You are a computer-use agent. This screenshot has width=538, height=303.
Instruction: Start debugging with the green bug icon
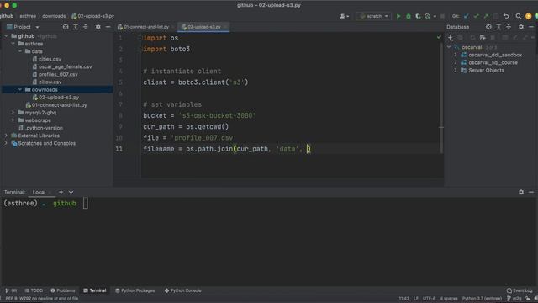tap(409, 16)
